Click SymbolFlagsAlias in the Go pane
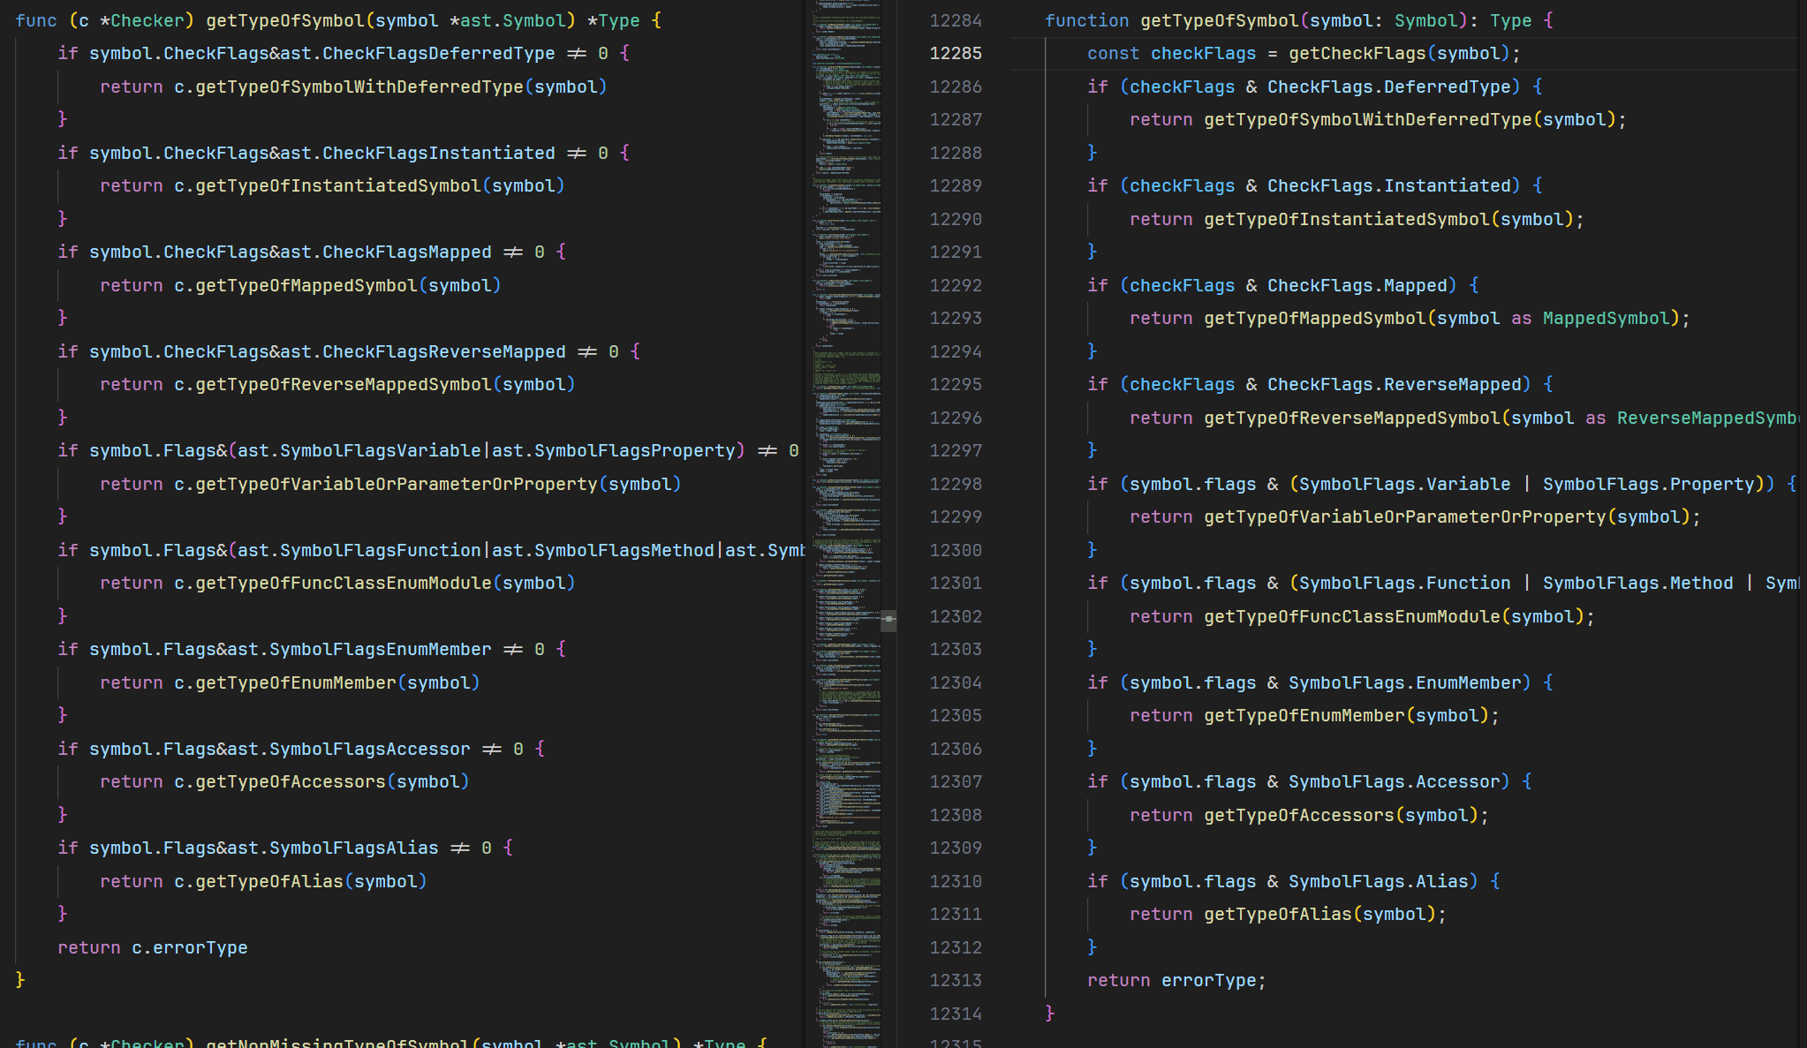 [354, 848]
